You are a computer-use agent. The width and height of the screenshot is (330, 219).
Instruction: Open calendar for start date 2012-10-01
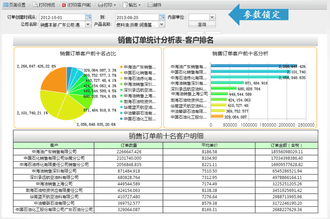(88, 17)
